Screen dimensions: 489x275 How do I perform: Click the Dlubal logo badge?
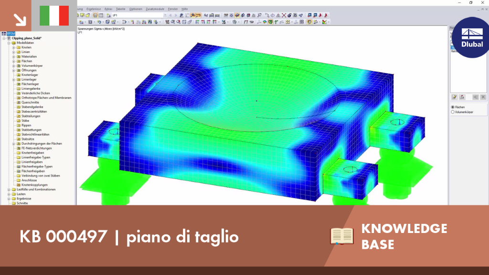click(x=471, y=37)
